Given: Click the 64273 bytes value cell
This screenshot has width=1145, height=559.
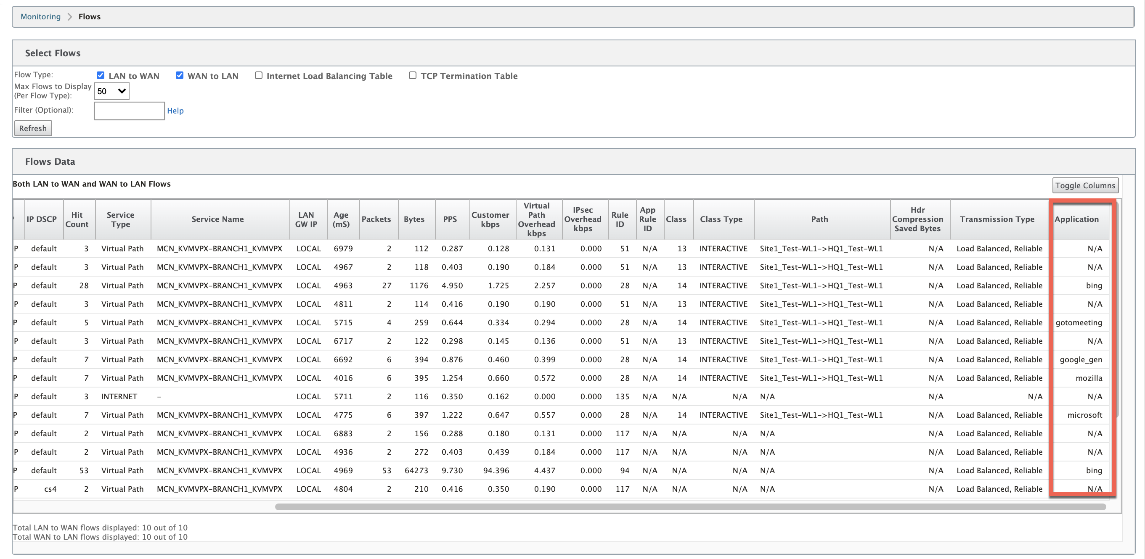Looking at the screenshot, I should pos(416,471).
